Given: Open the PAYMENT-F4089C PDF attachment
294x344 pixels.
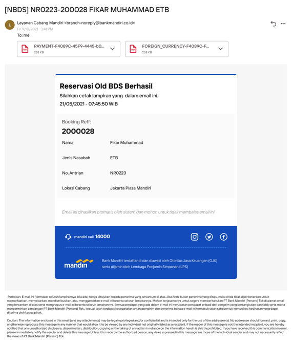Looking at the screenshot, I should tap(69, 49).
